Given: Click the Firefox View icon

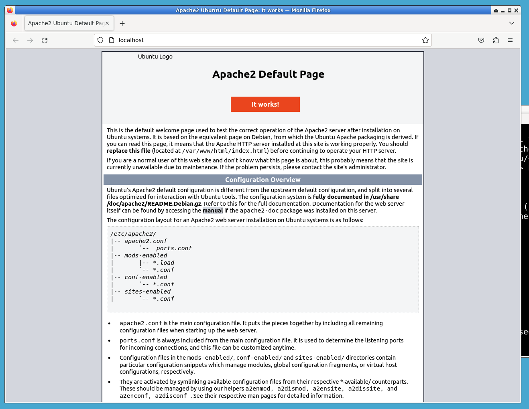Looking at the screenshot, I should coord(14,23).
